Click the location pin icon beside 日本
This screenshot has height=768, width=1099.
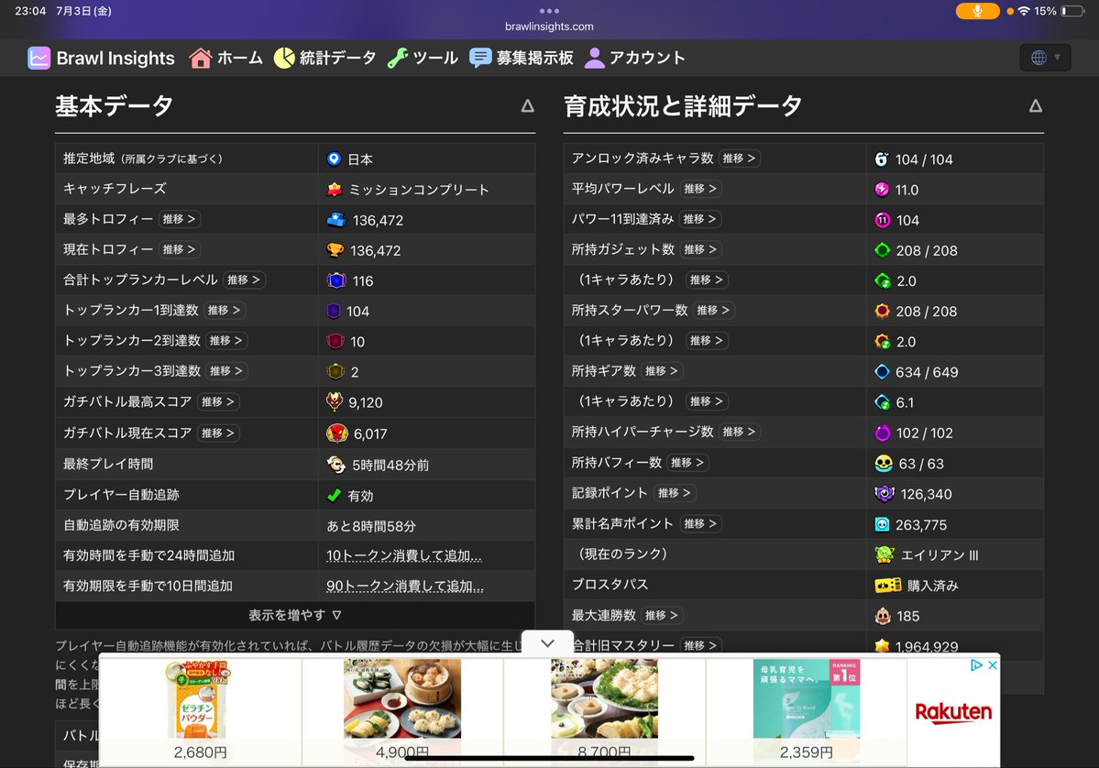335,159
